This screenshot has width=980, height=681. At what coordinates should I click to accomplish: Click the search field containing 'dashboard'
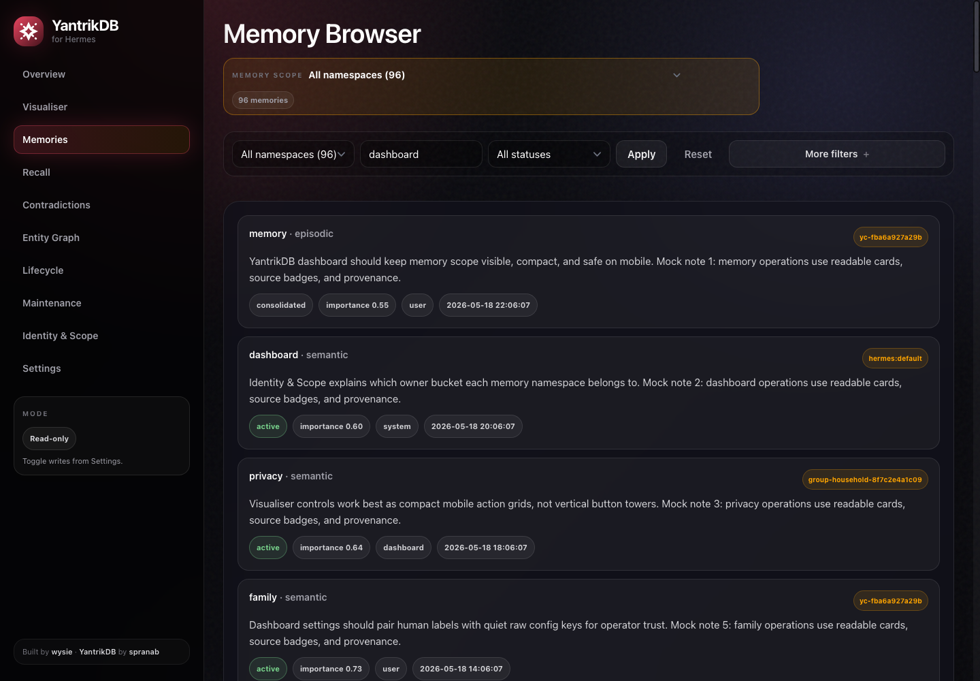click(421, 155)
